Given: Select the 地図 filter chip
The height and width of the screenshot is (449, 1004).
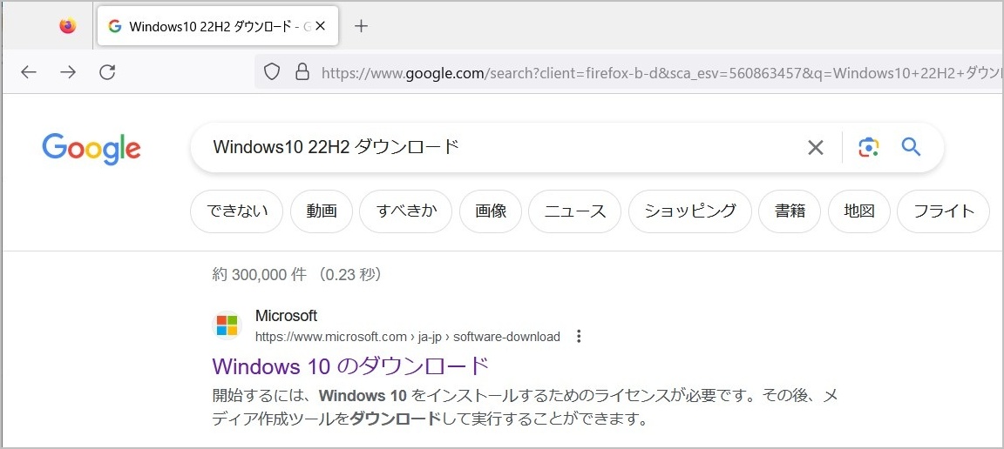Looking at the screenshot, I should (x=858, y=211).
